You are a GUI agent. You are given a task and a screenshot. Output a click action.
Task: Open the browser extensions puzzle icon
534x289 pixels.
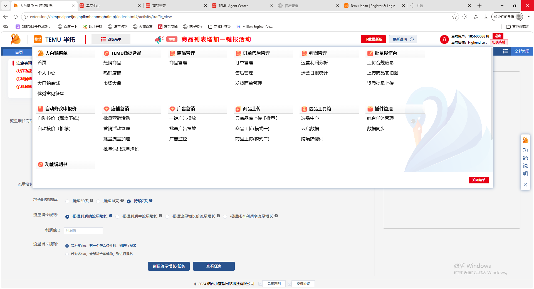pyautogui.click(x=464, y=17)
